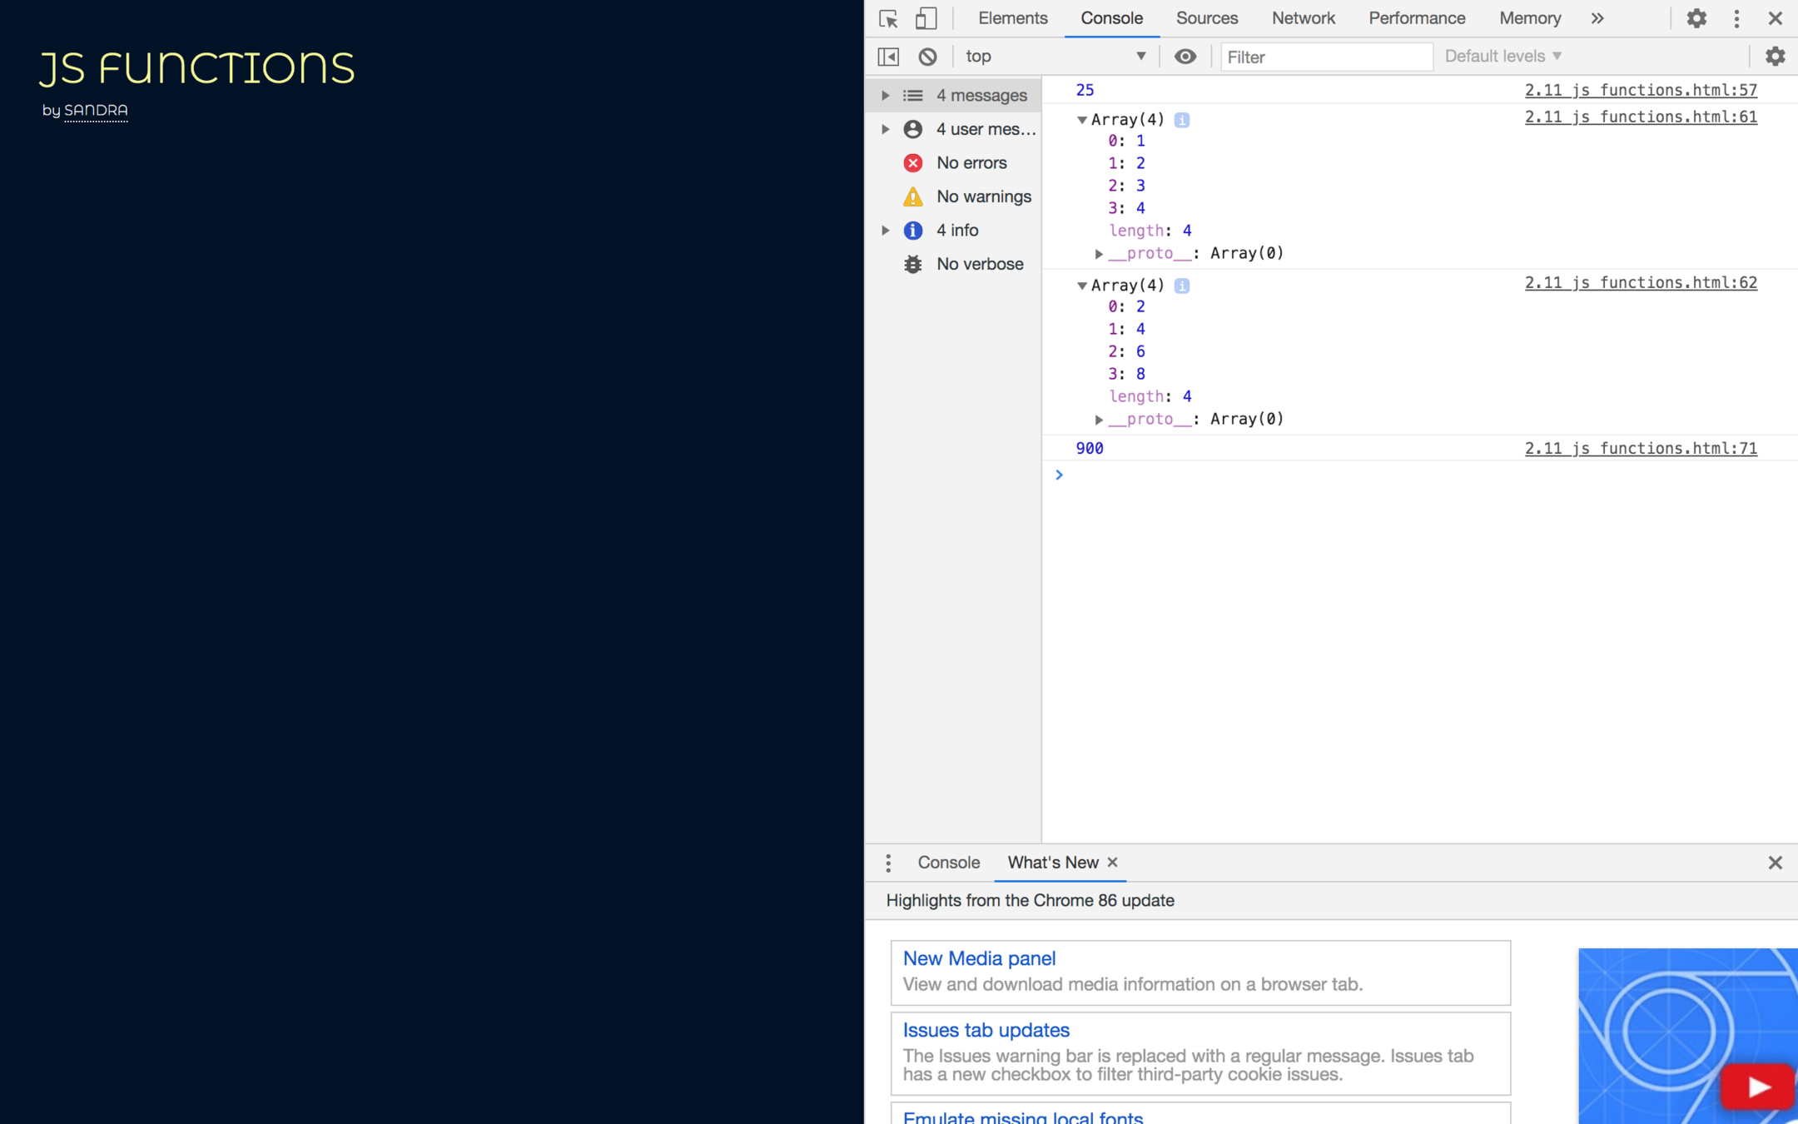The height and width of the screenshot is (1124, 1798).
Task: Collapse the first Array(4) output
Action: [x=1081, y=120]
